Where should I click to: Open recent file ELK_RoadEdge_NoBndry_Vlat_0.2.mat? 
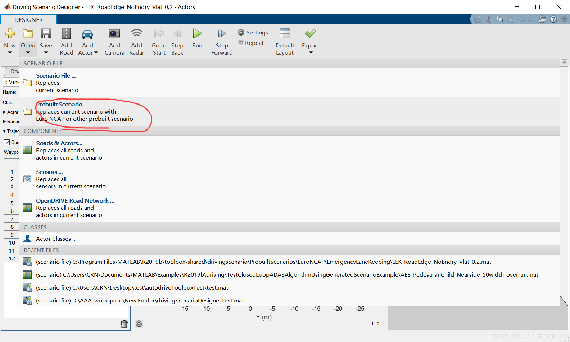pos(289,262)
